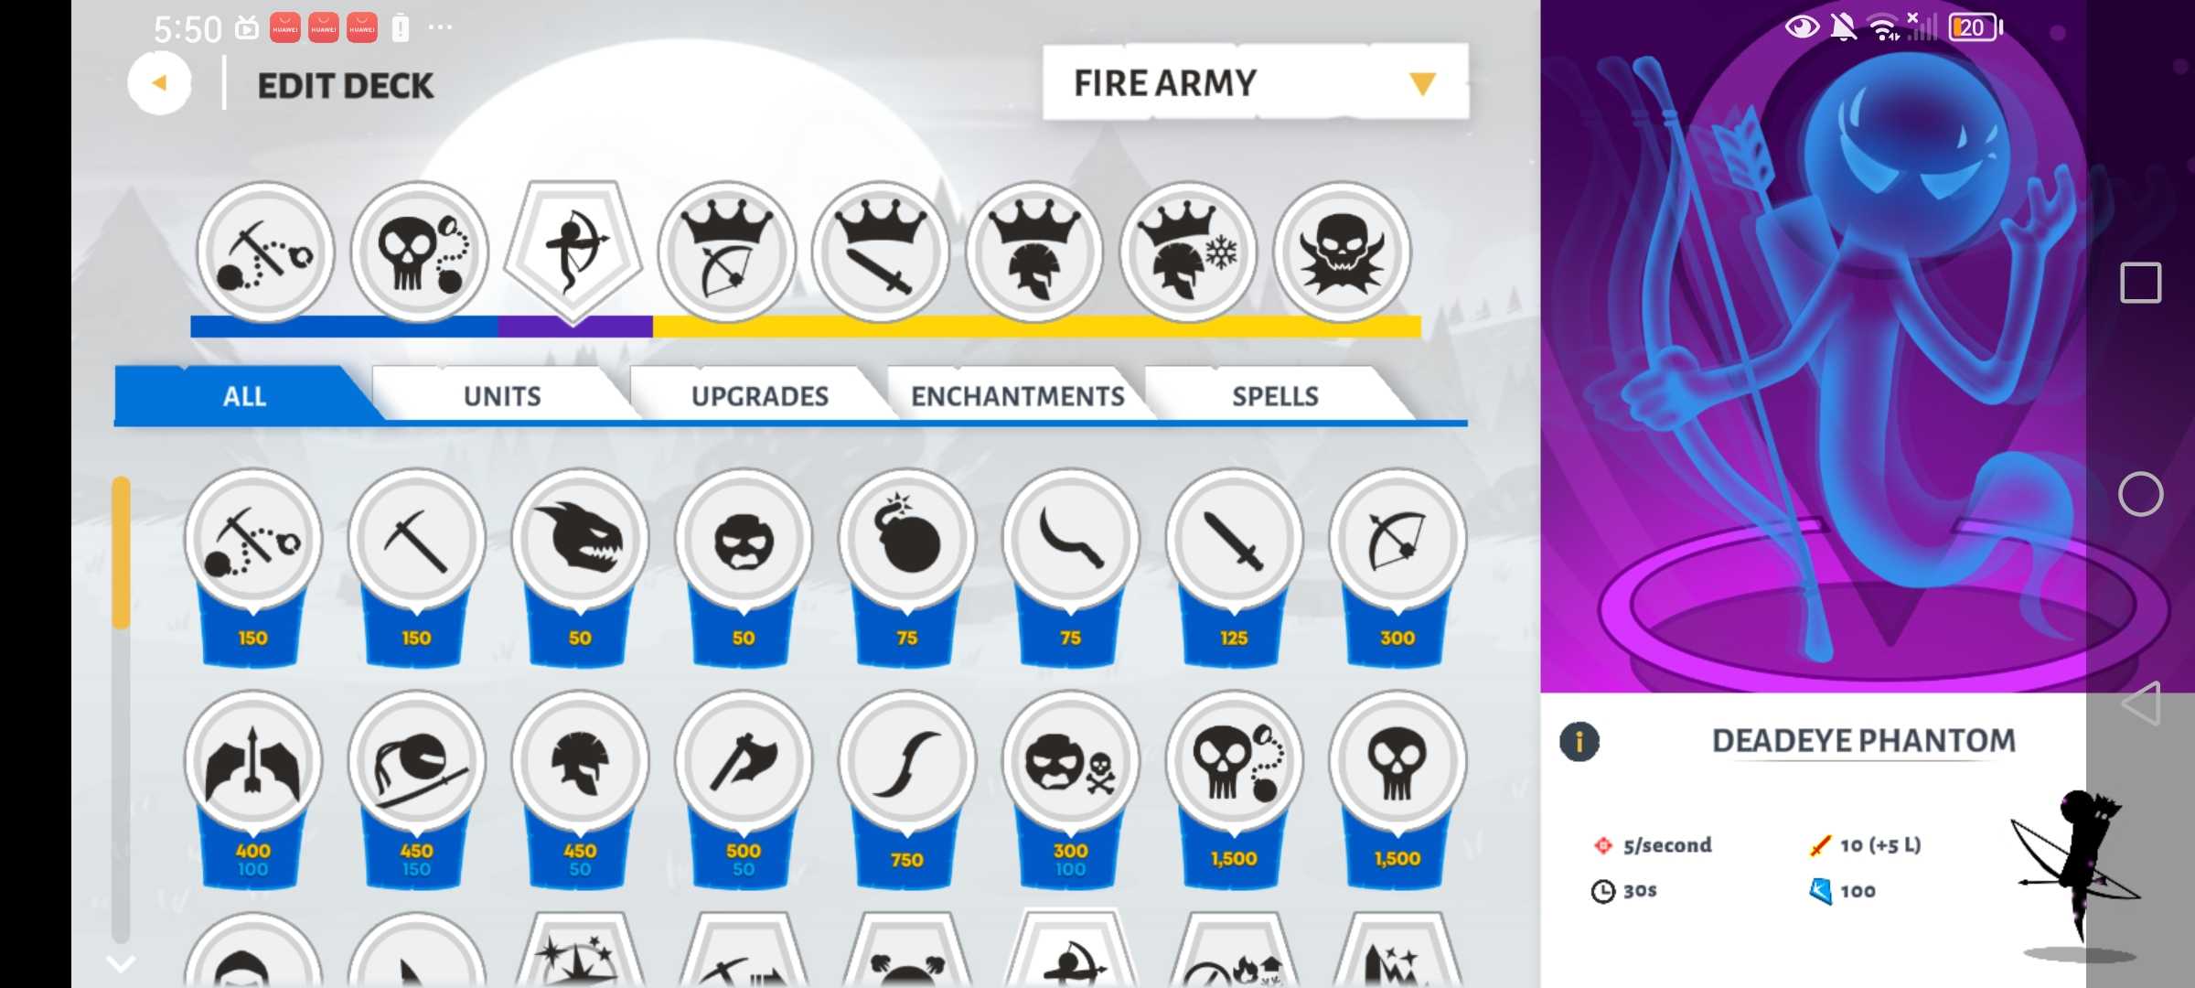This screenshot has width=2195, height=988.
Task: Tap the Android home circle button
Action: tap(2140, 495)
